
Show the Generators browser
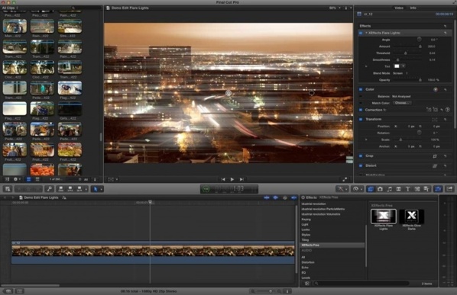click(417, 189)
